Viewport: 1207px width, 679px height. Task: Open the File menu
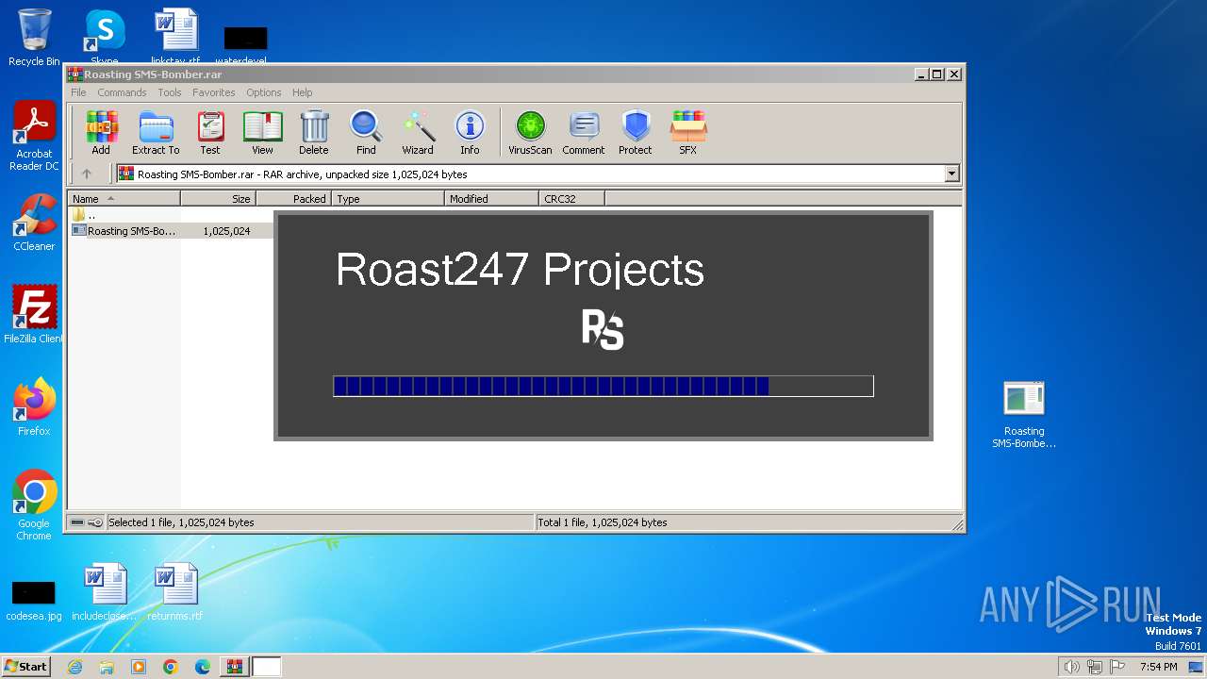[x=78, y=92]
